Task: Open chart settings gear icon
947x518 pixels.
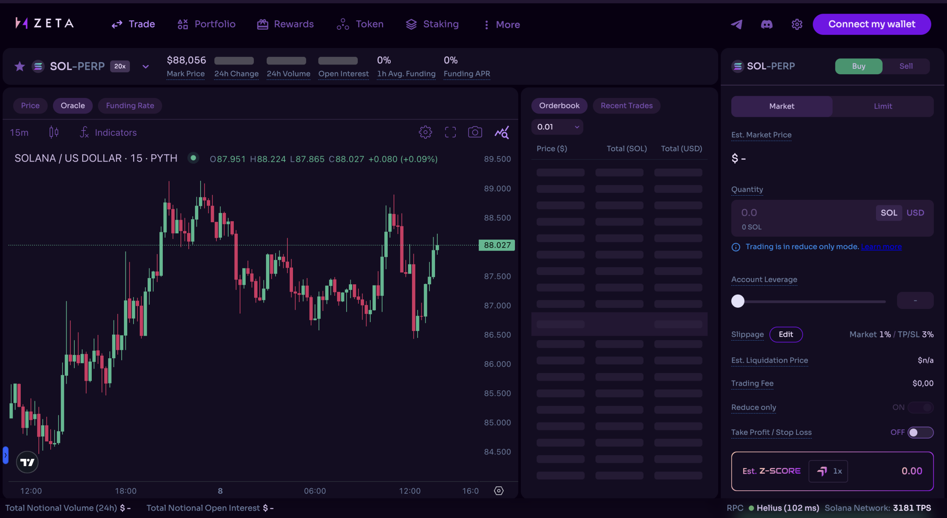Action: click(425, 132)
